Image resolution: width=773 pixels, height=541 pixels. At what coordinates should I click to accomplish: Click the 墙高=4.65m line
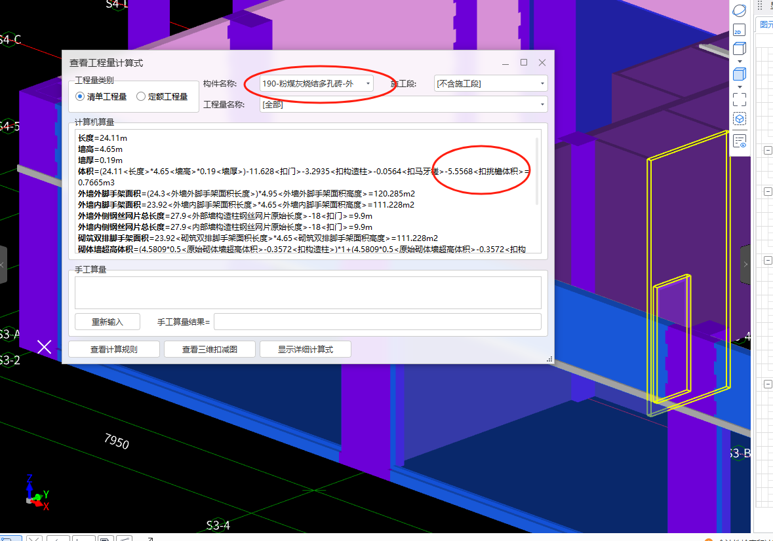[100, 149]
